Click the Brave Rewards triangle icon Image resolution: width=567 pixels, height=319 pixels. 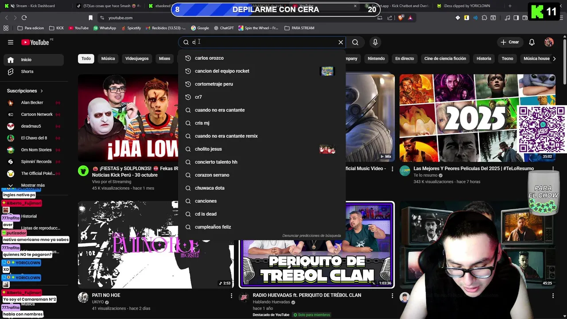tap(410, 18)
